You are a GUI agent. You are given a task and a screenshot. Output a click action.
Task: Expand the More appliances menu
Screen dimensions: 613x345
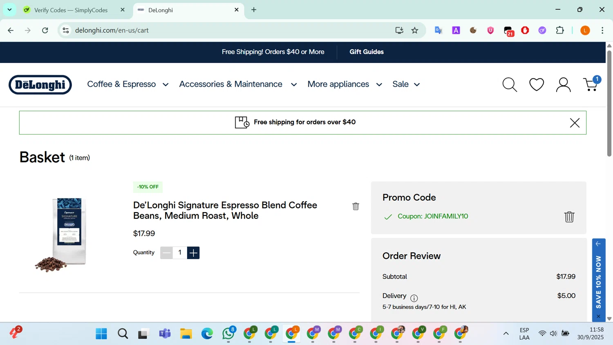coord(345,84)
